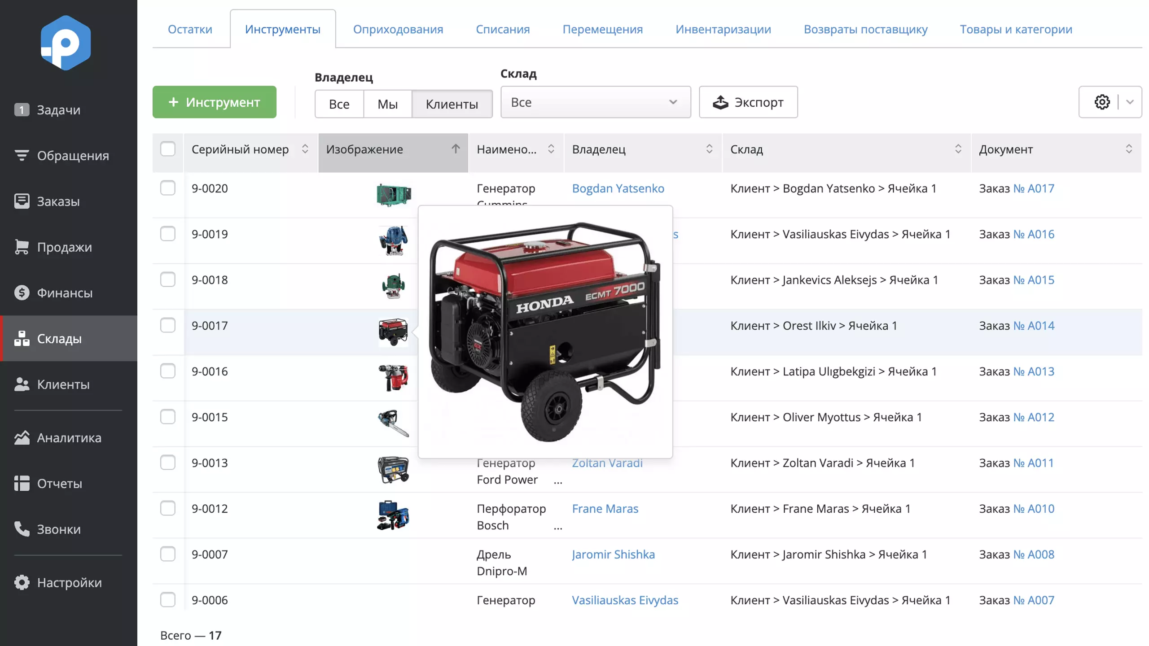The width and height of the screenshot is (1149, 646).
Task: Open the Продажи shopping cart icon
Action: point(22,247)
